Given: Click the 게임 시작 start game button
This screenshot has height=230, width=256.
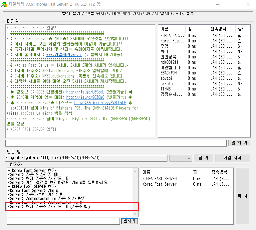Looking at the screenshot, I should pos(232,158).
